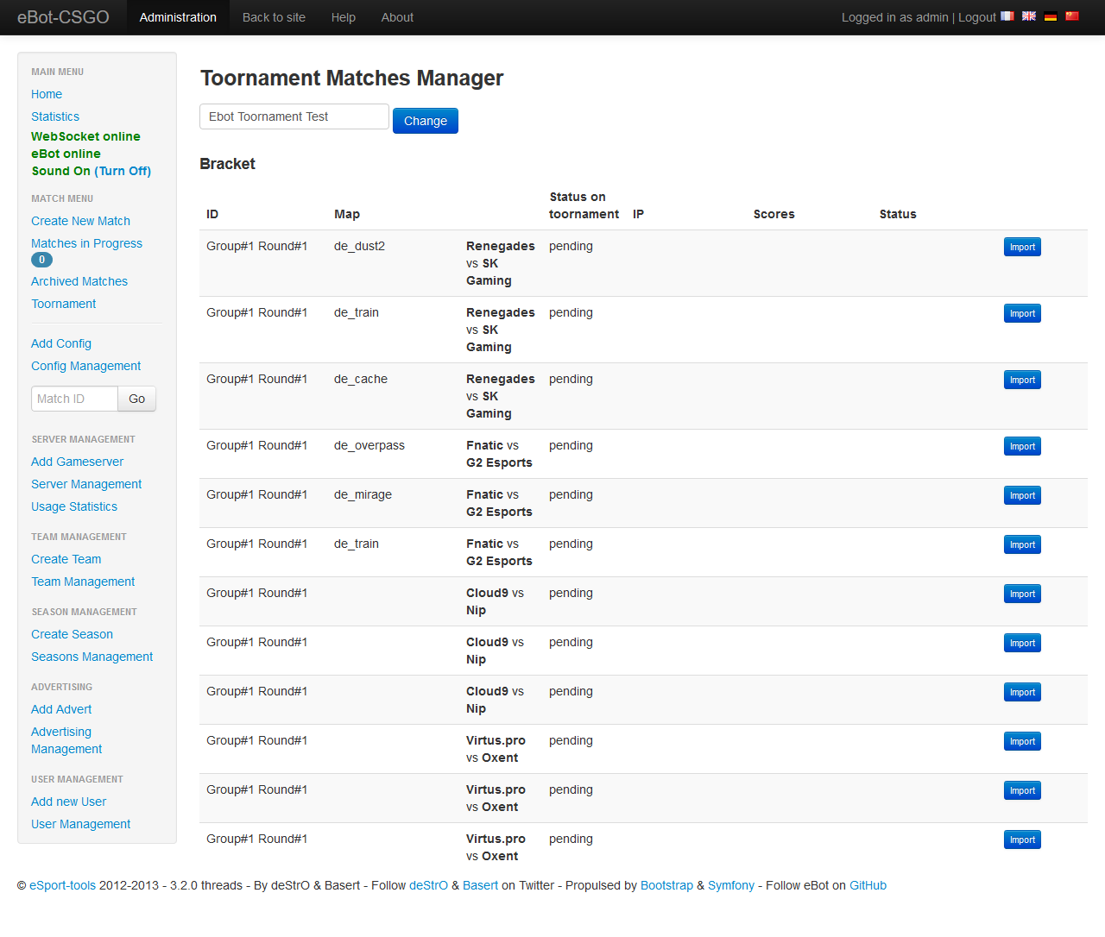Open the GitHub footer link
The height and width of the screenshot is (937, 1105).
868,885
